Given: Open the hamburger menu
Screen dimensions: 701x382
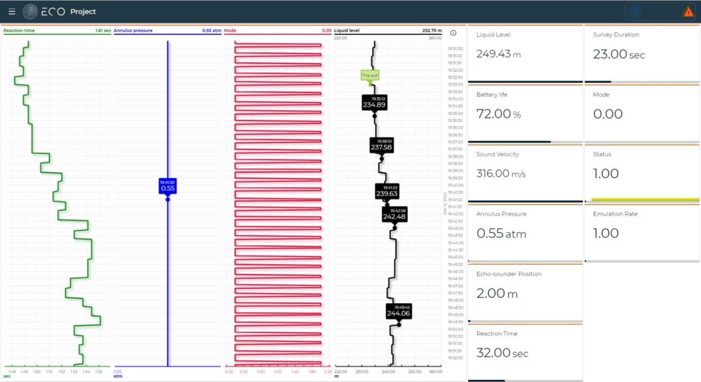Looking at the screenshot, I should pyautogui.click(x=12, y=12).
